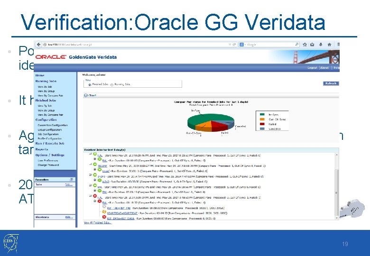Open Connection Configuration page
This screenshot has height=256, width=370.
(53, 126)
